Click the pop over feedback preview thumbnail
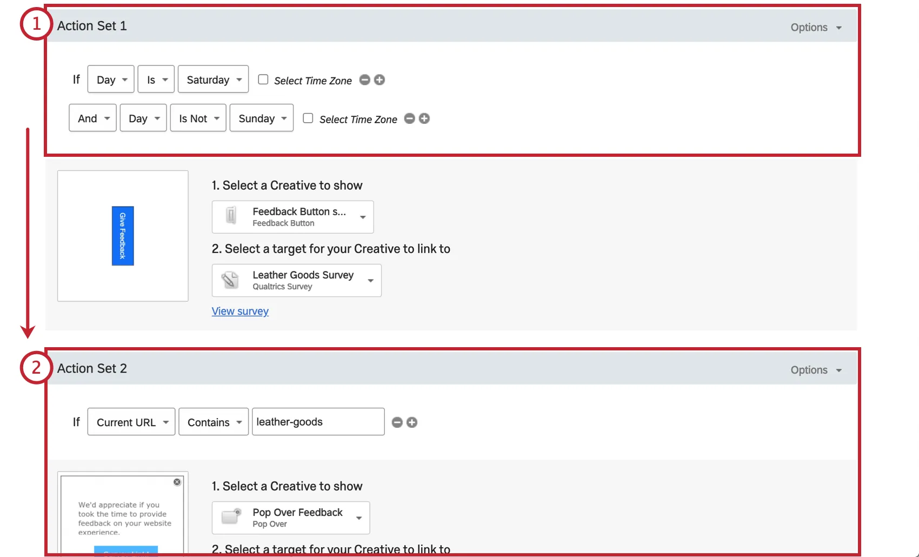 click(123, 513)
